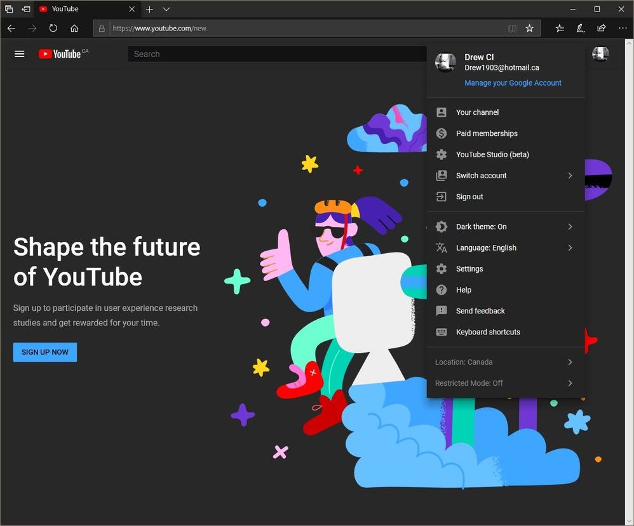Click the Sign out arrow icon
The height and width of the screenshot is (526, 634).
click(442, 197)
